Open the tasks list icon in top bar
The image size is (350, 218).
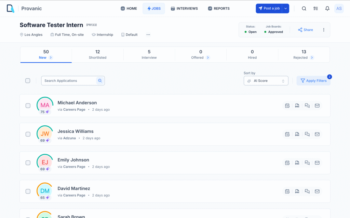coord(315,8)
